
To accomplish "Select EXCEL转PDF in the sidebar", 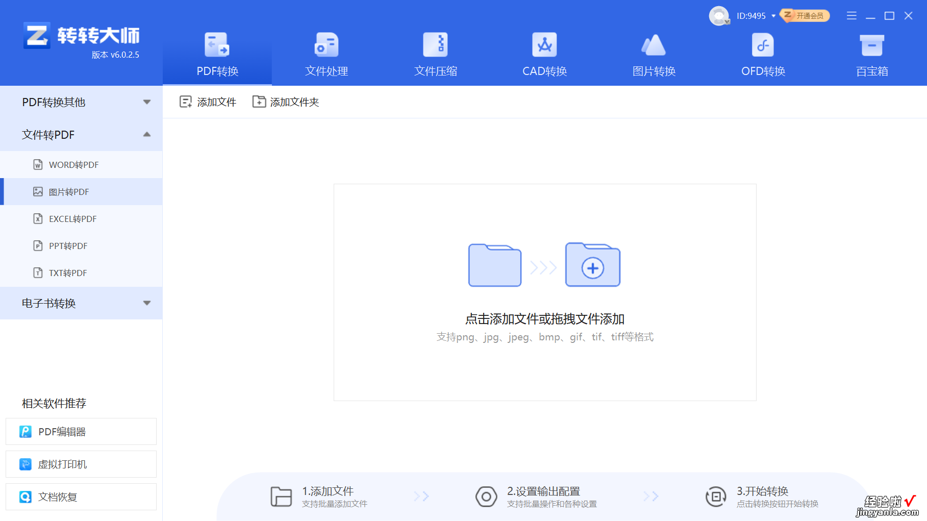I will click(81, 218).
